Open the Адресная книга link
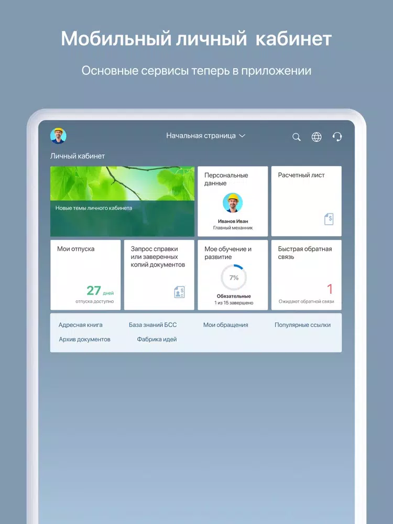The height and width of the screenshot is (524, 393). tap(81, 325)
